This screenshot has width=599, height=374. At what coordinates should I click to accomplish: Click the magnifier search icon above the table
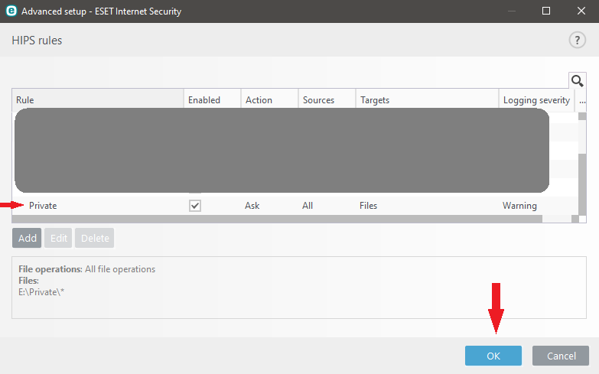coord(578,81)
